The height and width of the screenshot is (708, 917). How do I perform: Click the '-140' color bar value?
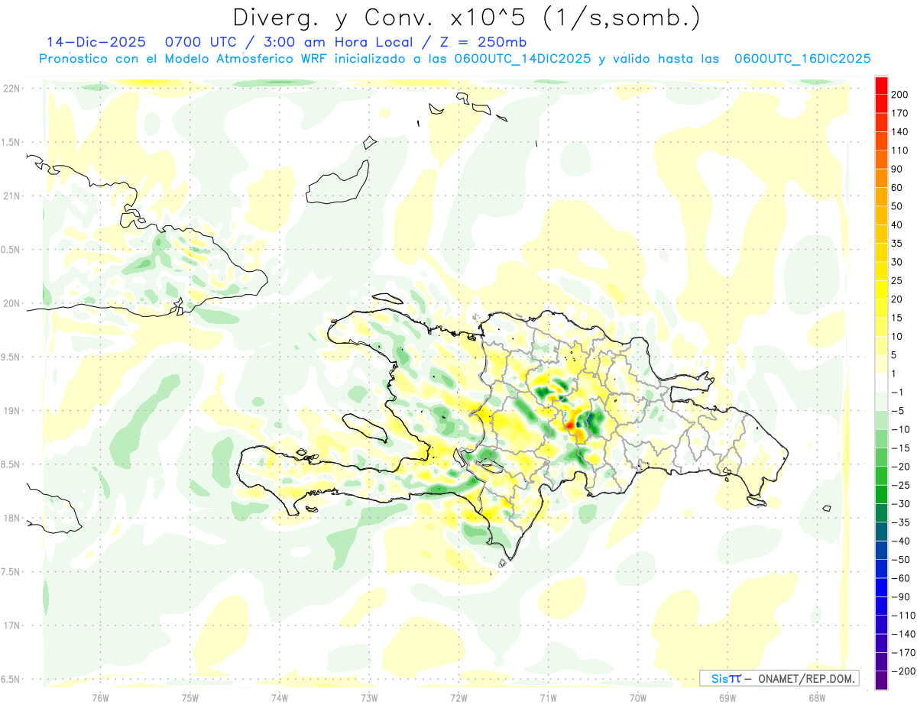point(905,634)
